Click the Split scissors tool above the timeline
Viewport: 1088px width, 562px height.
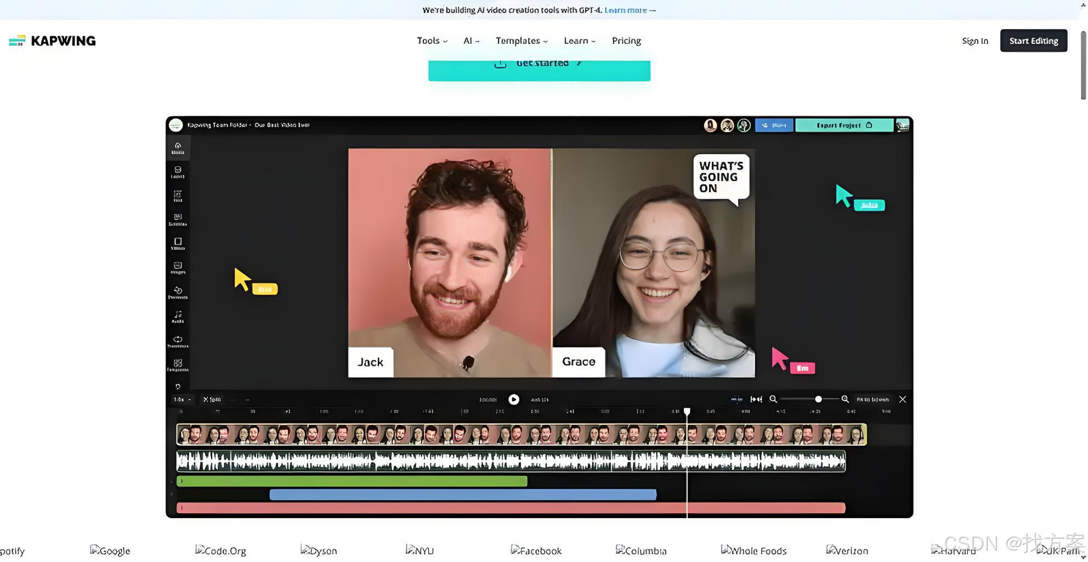pos(212,400)
